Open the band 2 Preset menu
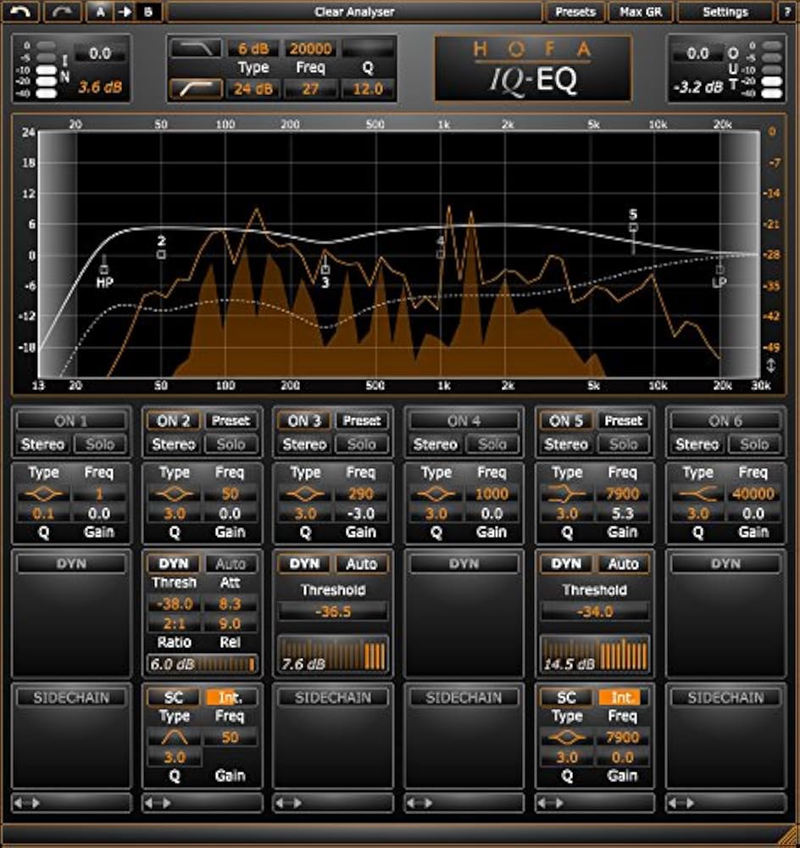Screen dimensions: 800x848 (231, 421)
